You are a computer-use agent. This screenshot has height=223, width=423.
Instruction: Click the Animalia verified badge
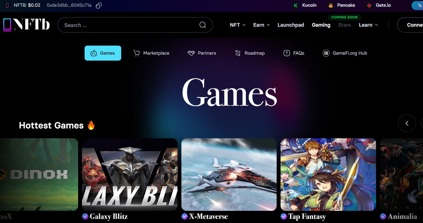(x=383, y=216)
